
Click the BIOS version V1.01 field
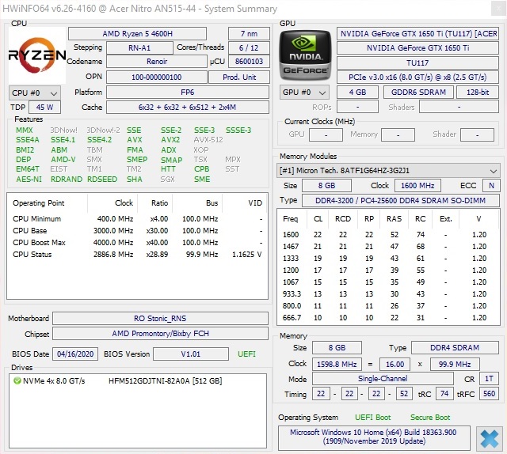[191, 354]
